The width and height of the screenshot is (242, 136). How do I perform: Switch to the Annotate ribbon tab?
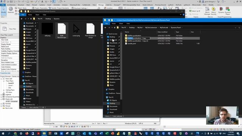point(57,5)
